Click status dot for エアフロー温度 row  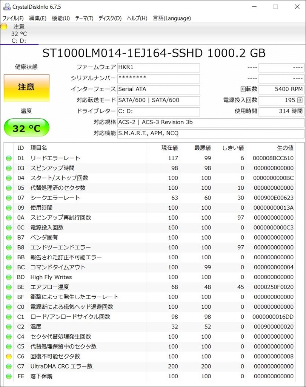pyautogui.click(x=9, y=287)
